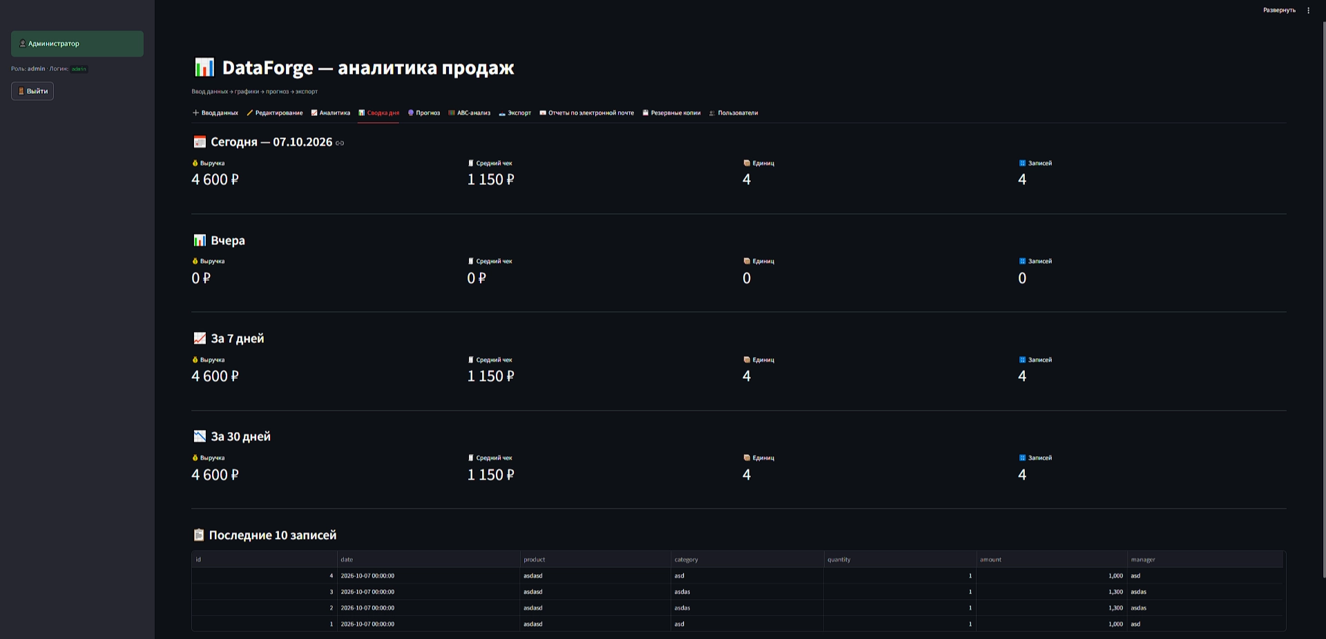Sort table by the id column header
This screenshot has width=1326, height=639.
[x=265, y=560]
